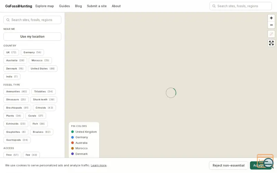Go to the Blog page
The height and width of the screenshot is (173, 277).
pos(78,6)
